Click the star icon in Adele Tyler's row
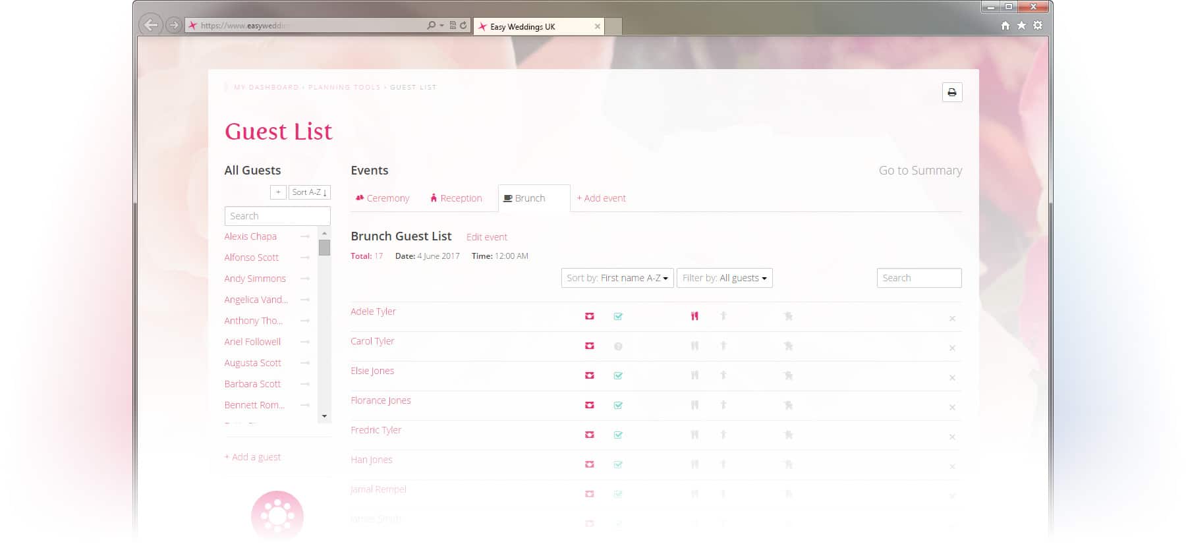 click(x=788, y=316)
